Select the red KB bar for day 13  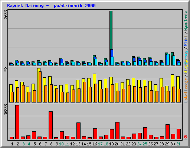[x=78, y=131]
